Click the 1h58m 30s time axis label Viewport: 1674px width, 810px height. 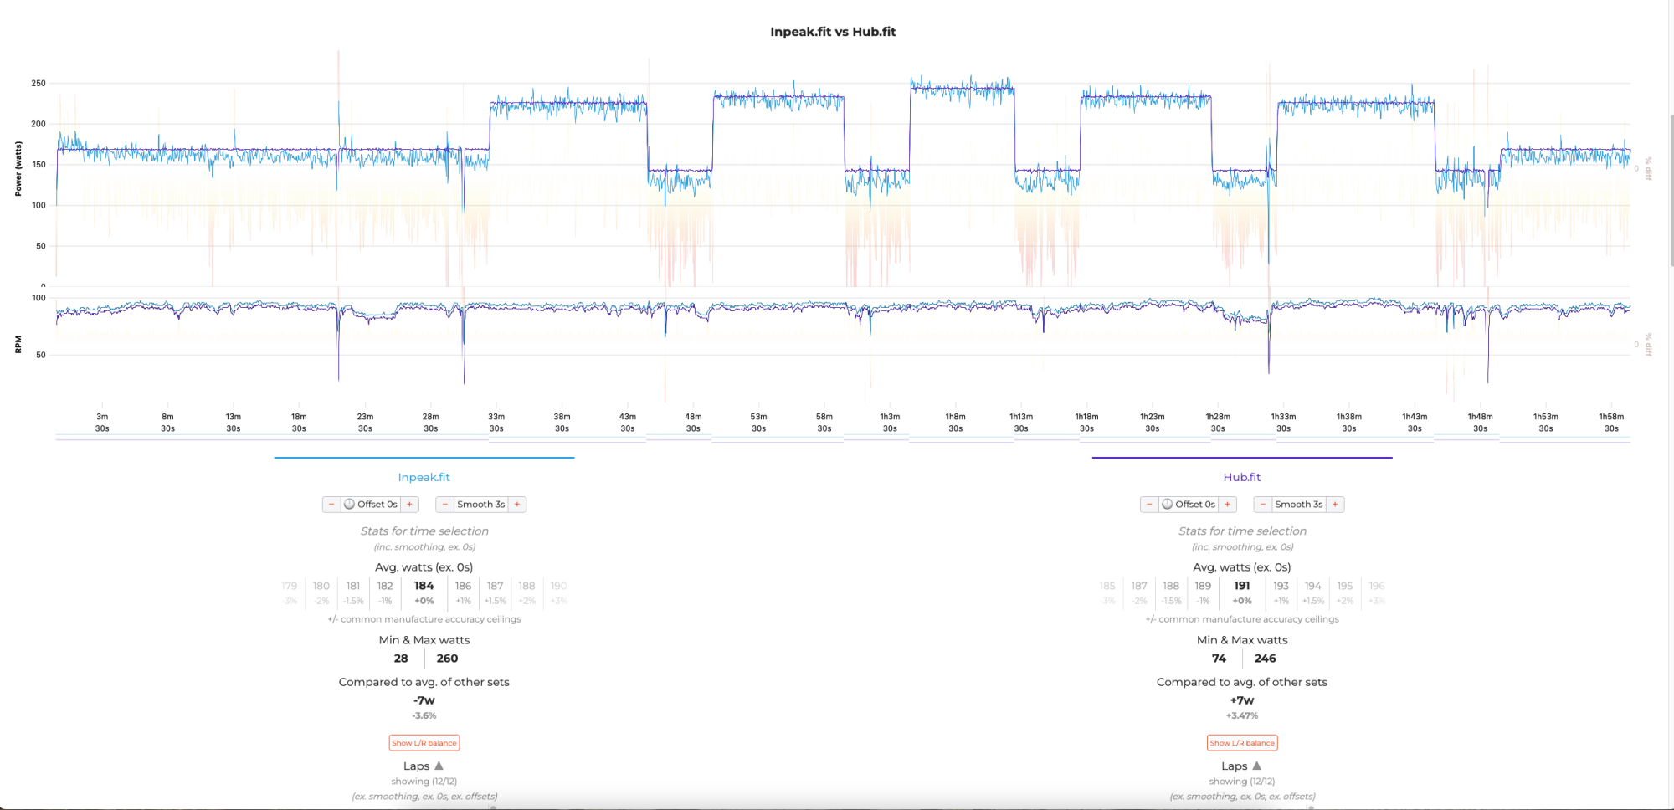coord(1611,423)
